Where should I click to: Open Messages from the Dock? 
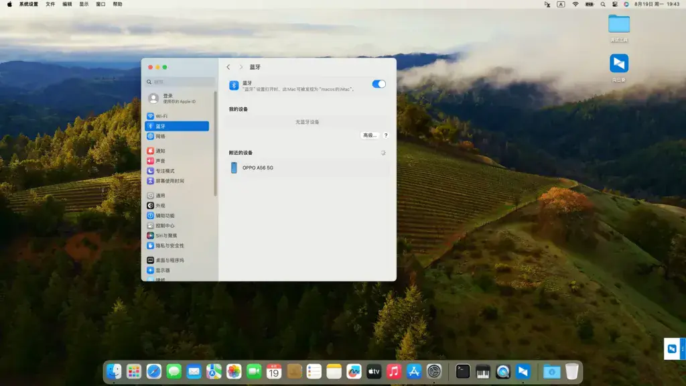click(x=174, y=371)
